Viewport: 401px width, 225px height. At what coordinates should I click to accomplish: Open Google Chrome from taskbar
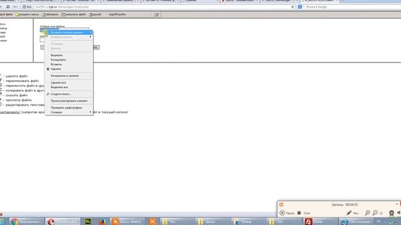pyautogui.click(x=26, y=221)
